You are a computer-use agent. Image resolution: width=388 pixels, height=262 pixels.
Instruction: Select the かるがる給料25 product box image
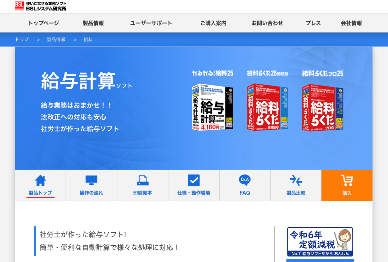coord(212,107)
